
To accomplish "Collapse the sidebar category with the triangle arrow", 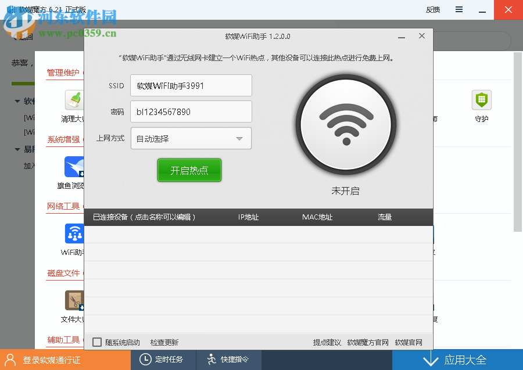I will pyautogui.click(x=17, y=100).
